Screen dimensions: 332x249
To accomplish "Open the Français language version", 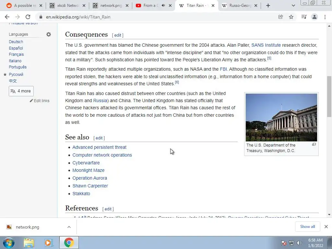I will tap(16, 54).
